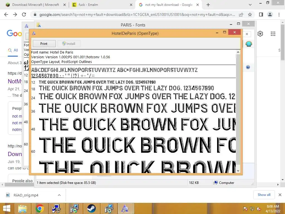285x214 pixels.
Task: Click the page horizontal scrollbar right arrow
Action: 278,184
